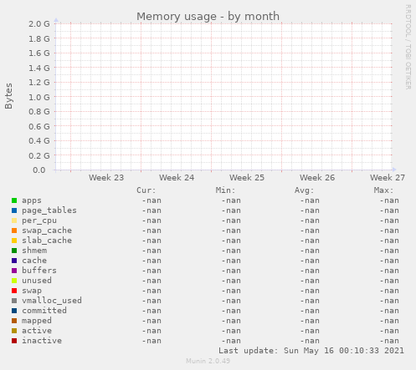Click the committed legend label

tap(44, 311)
